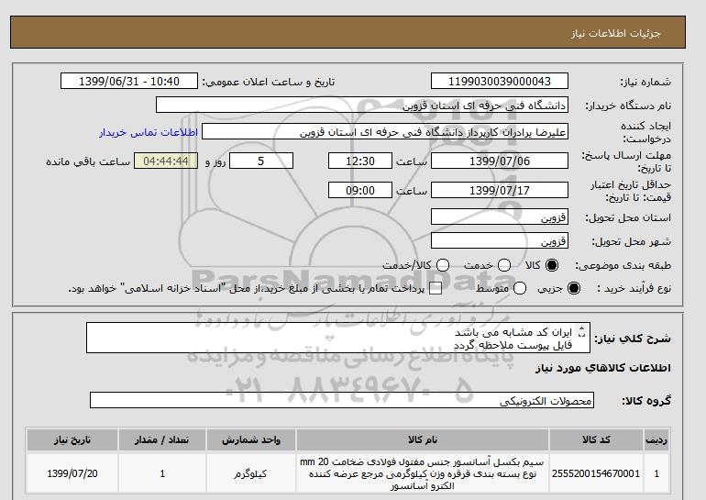Click the تاریخ نیاز column header
The height and width of the screenshot is (500, 706).
(72, 439)
